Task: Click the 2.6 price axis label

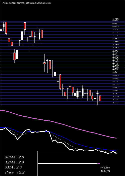Action: [114, 72]
